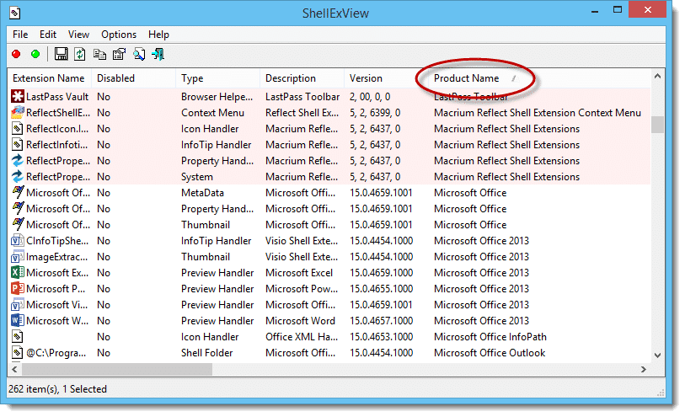685x417 pixels.
Task: Open the File menu
Action: (x=20, y=35)
